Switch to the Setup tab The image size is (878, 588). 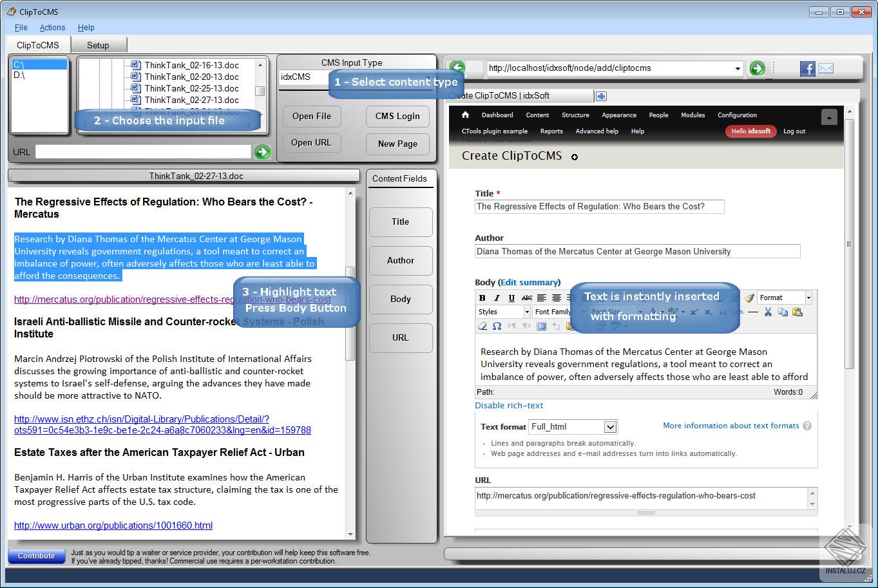pos(98,45)
